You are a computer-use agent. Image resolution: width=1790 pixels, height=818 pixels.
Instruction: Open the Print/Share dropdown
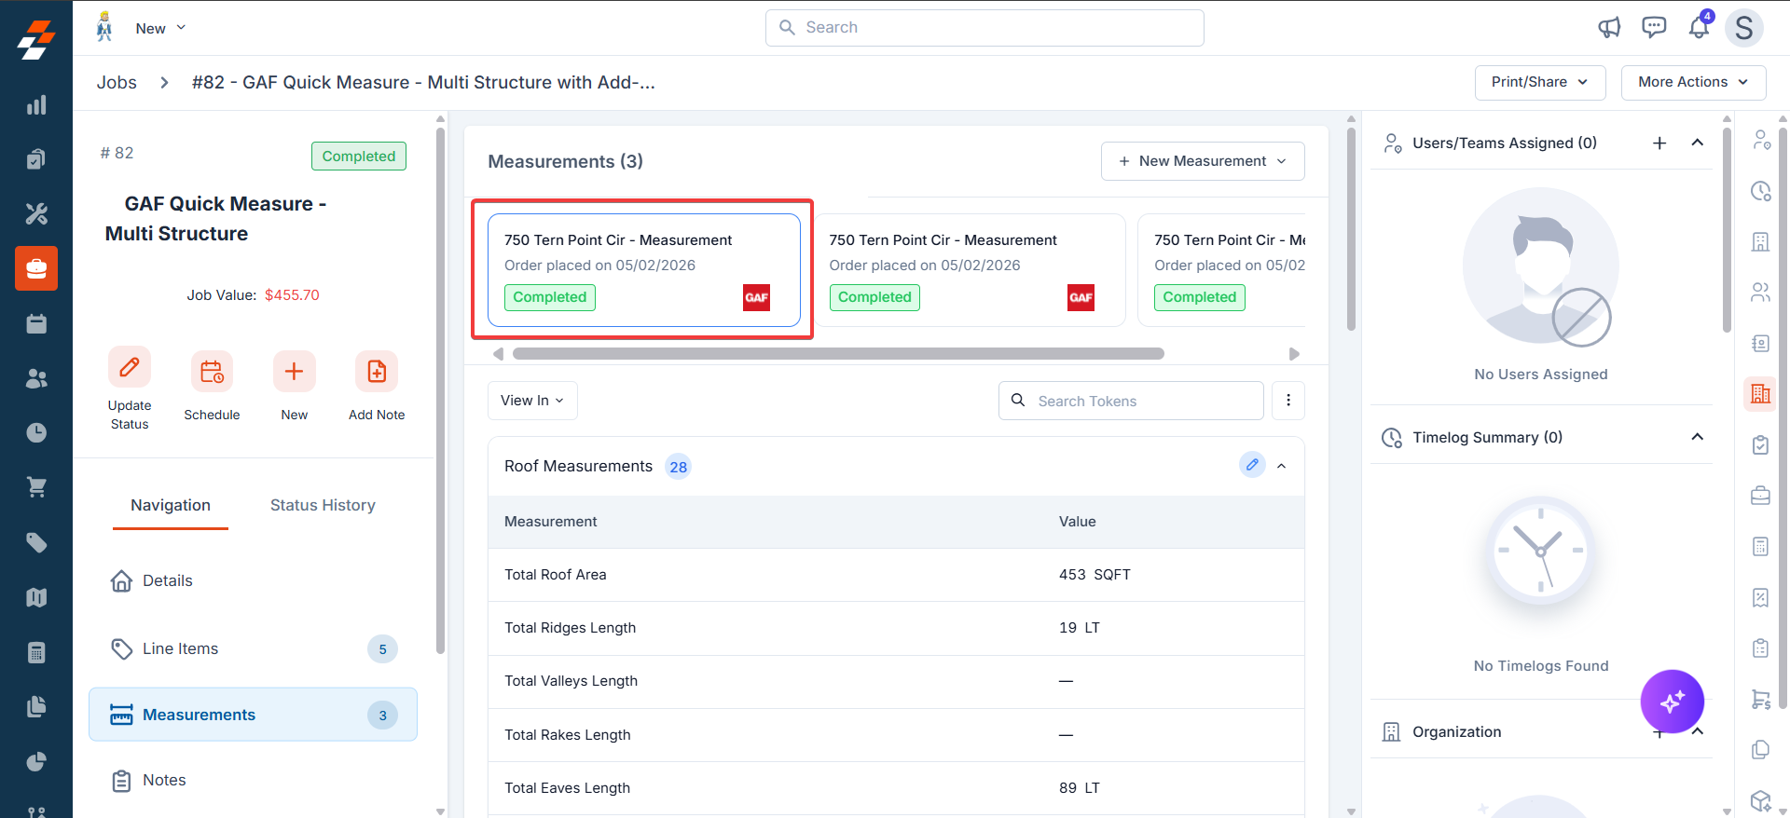pyautogui.click(x=1540, y=82)
